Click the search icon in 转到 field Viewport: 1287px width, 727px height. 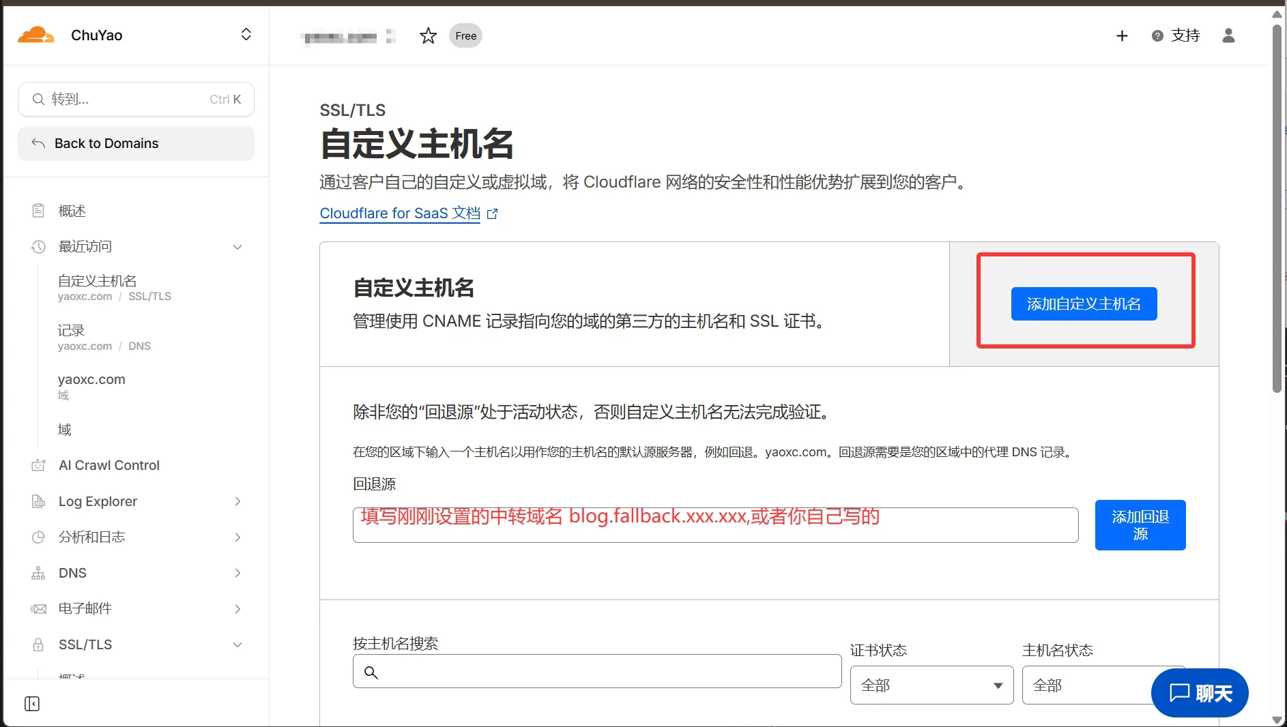pyautogui.click(x=39, y=100)
